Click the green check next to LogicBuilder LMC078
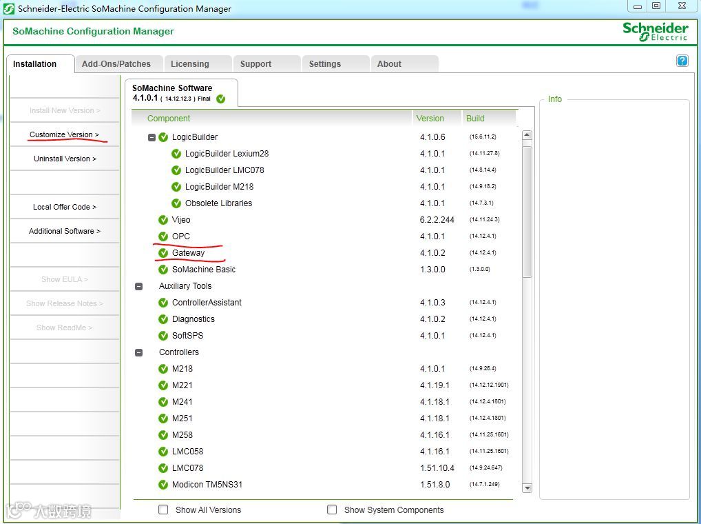 (176, 170)
